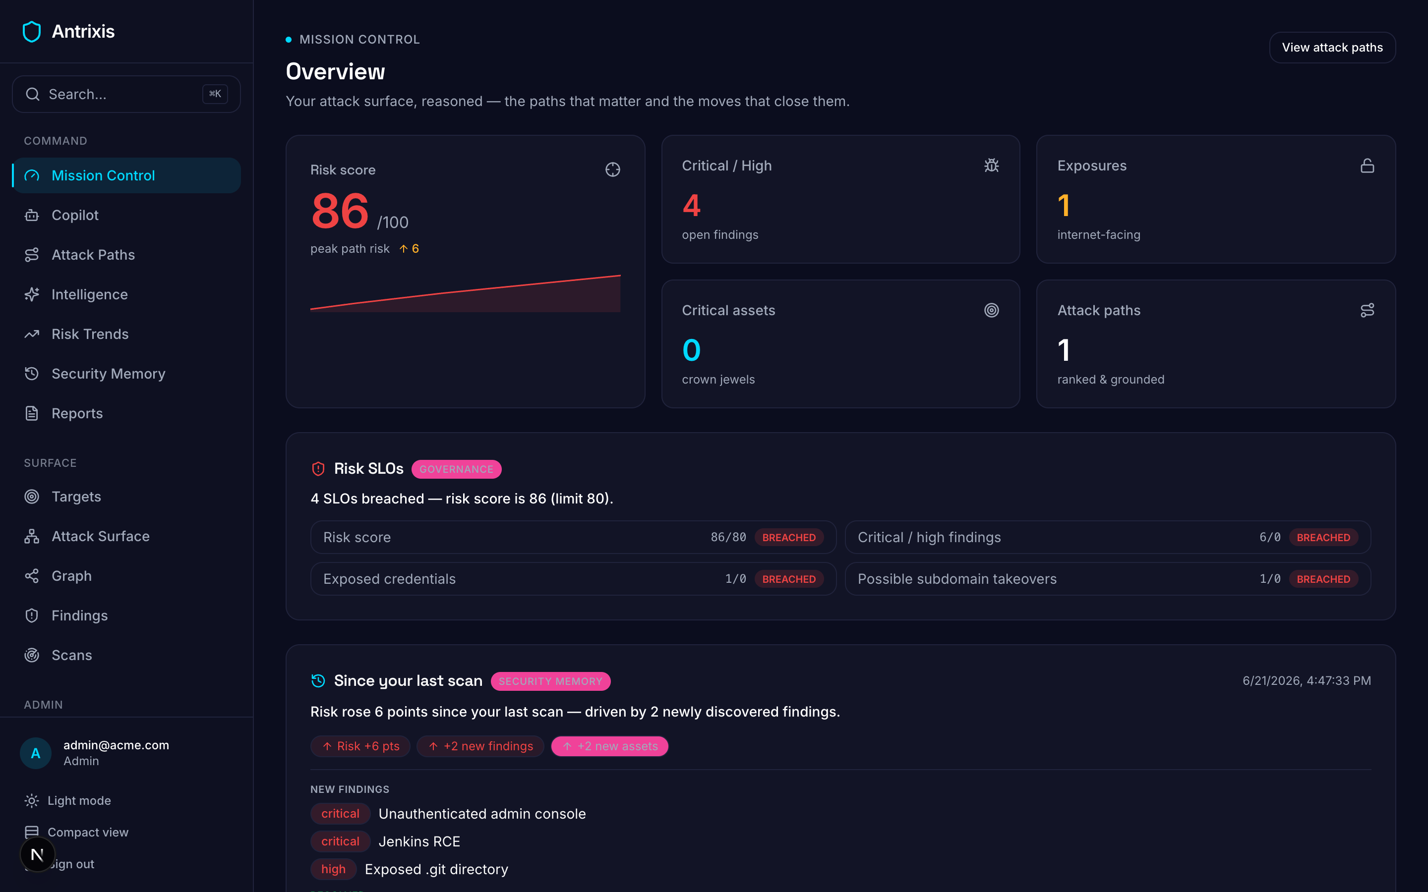This screenshot has width=1428, height=892.
Task: Click Jenkins RCE finding
Action: 419,841
